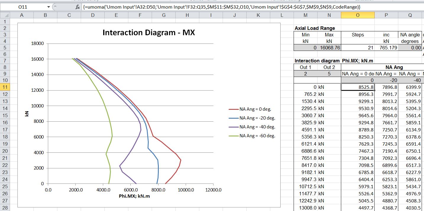Select the chart title Interaction Diagram - MX

coord(149,33)
